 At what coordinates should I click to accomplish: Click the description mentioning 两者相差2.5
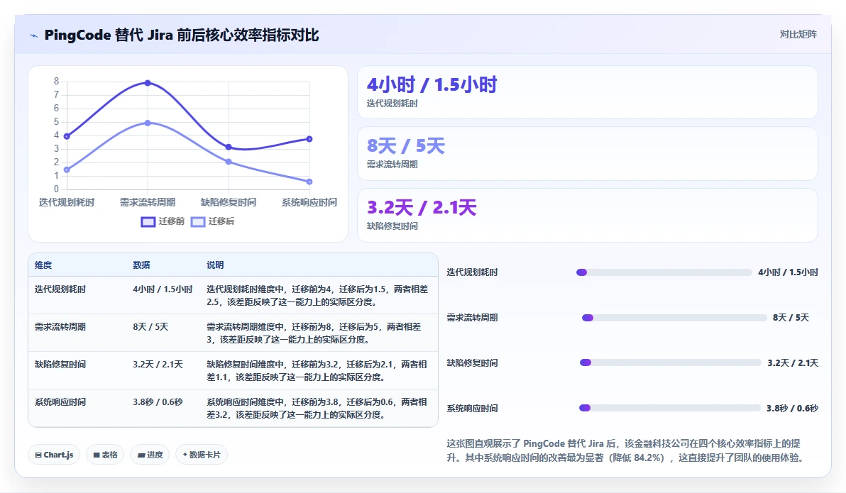point(317,296)
